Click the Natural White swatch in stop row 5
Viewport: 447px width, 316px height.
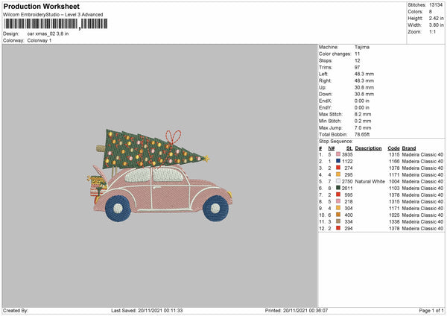click(x=338, y=181)
